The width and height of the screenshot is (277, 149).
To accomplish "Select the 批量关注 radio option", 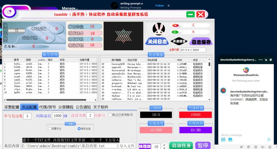I will click(50, 129).
